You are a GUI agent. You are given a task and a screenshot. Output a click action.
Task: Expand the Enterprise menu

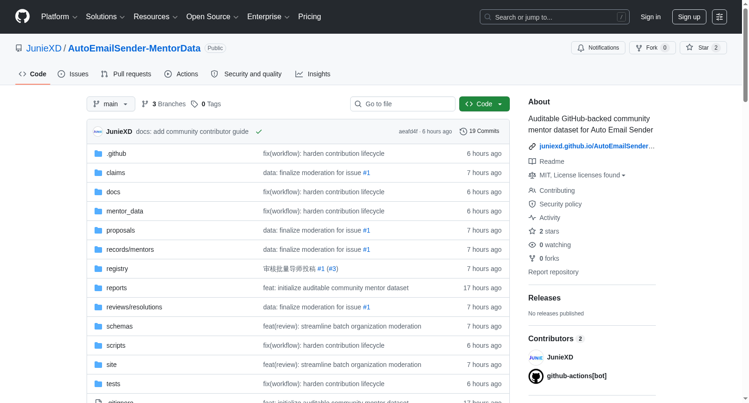click(268, 17)
